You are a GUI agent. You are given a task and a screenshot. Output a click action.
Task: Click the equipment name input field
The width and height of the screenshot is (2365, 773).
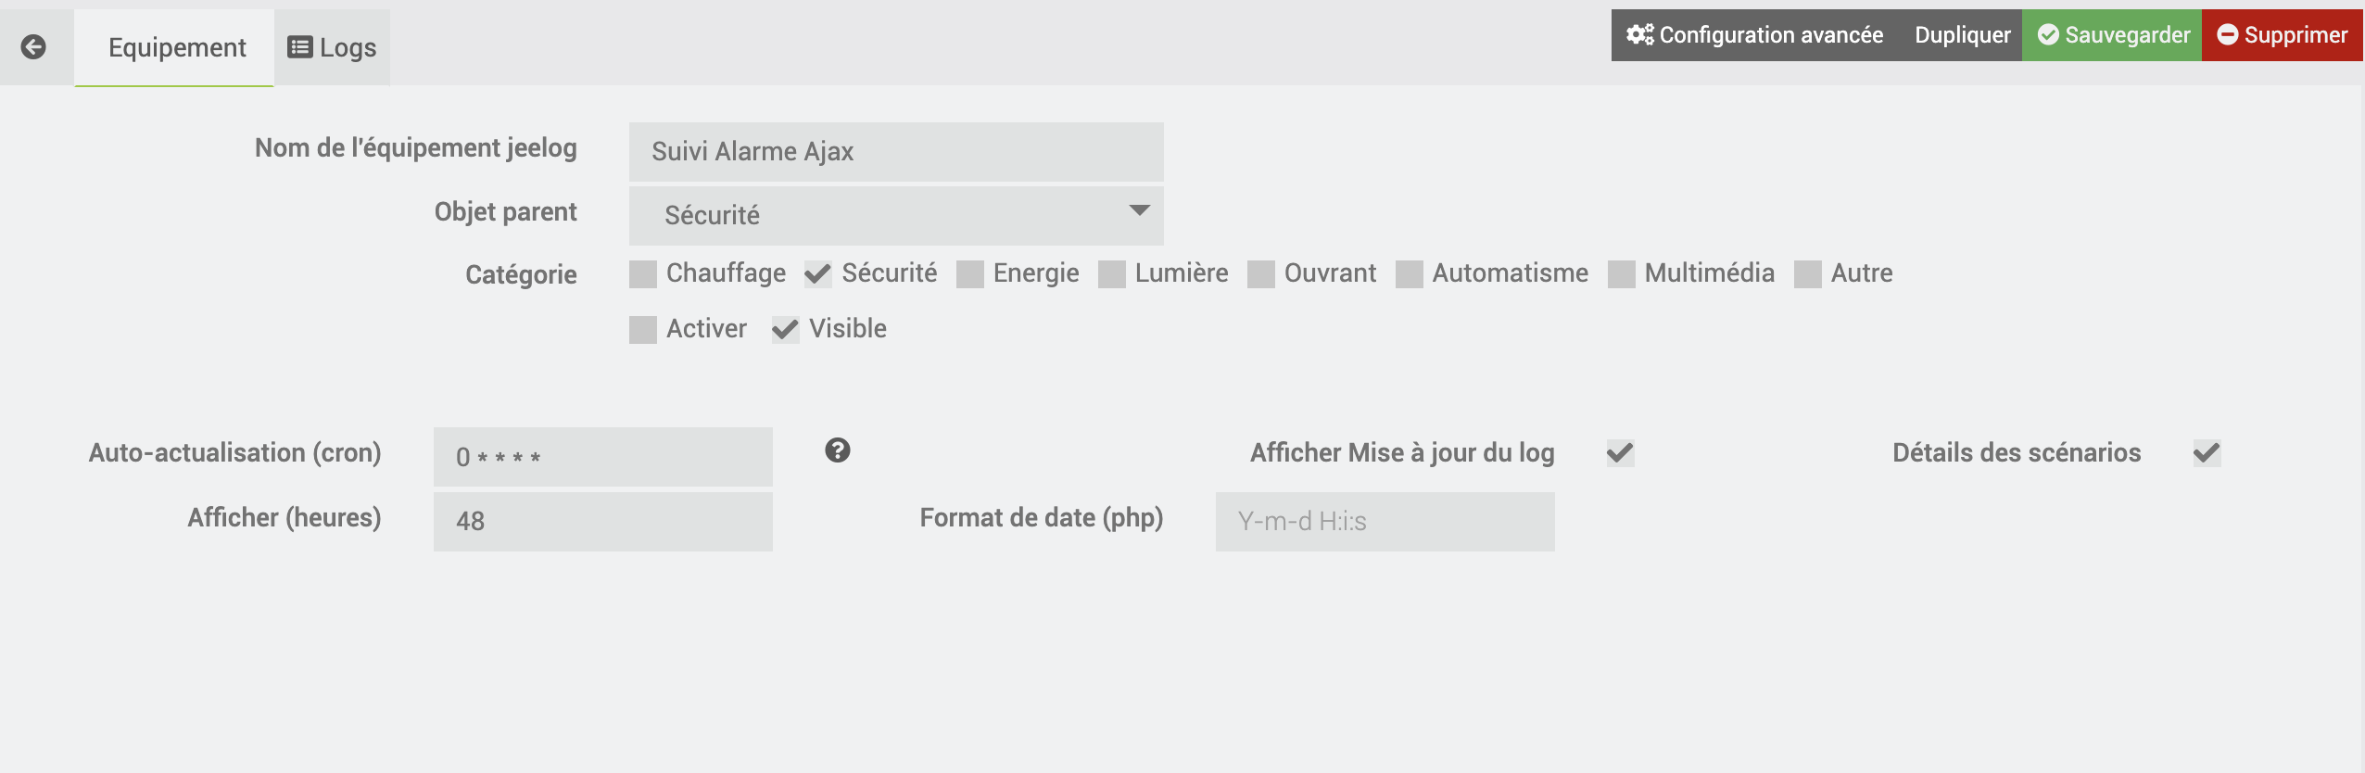click(895, 151)
